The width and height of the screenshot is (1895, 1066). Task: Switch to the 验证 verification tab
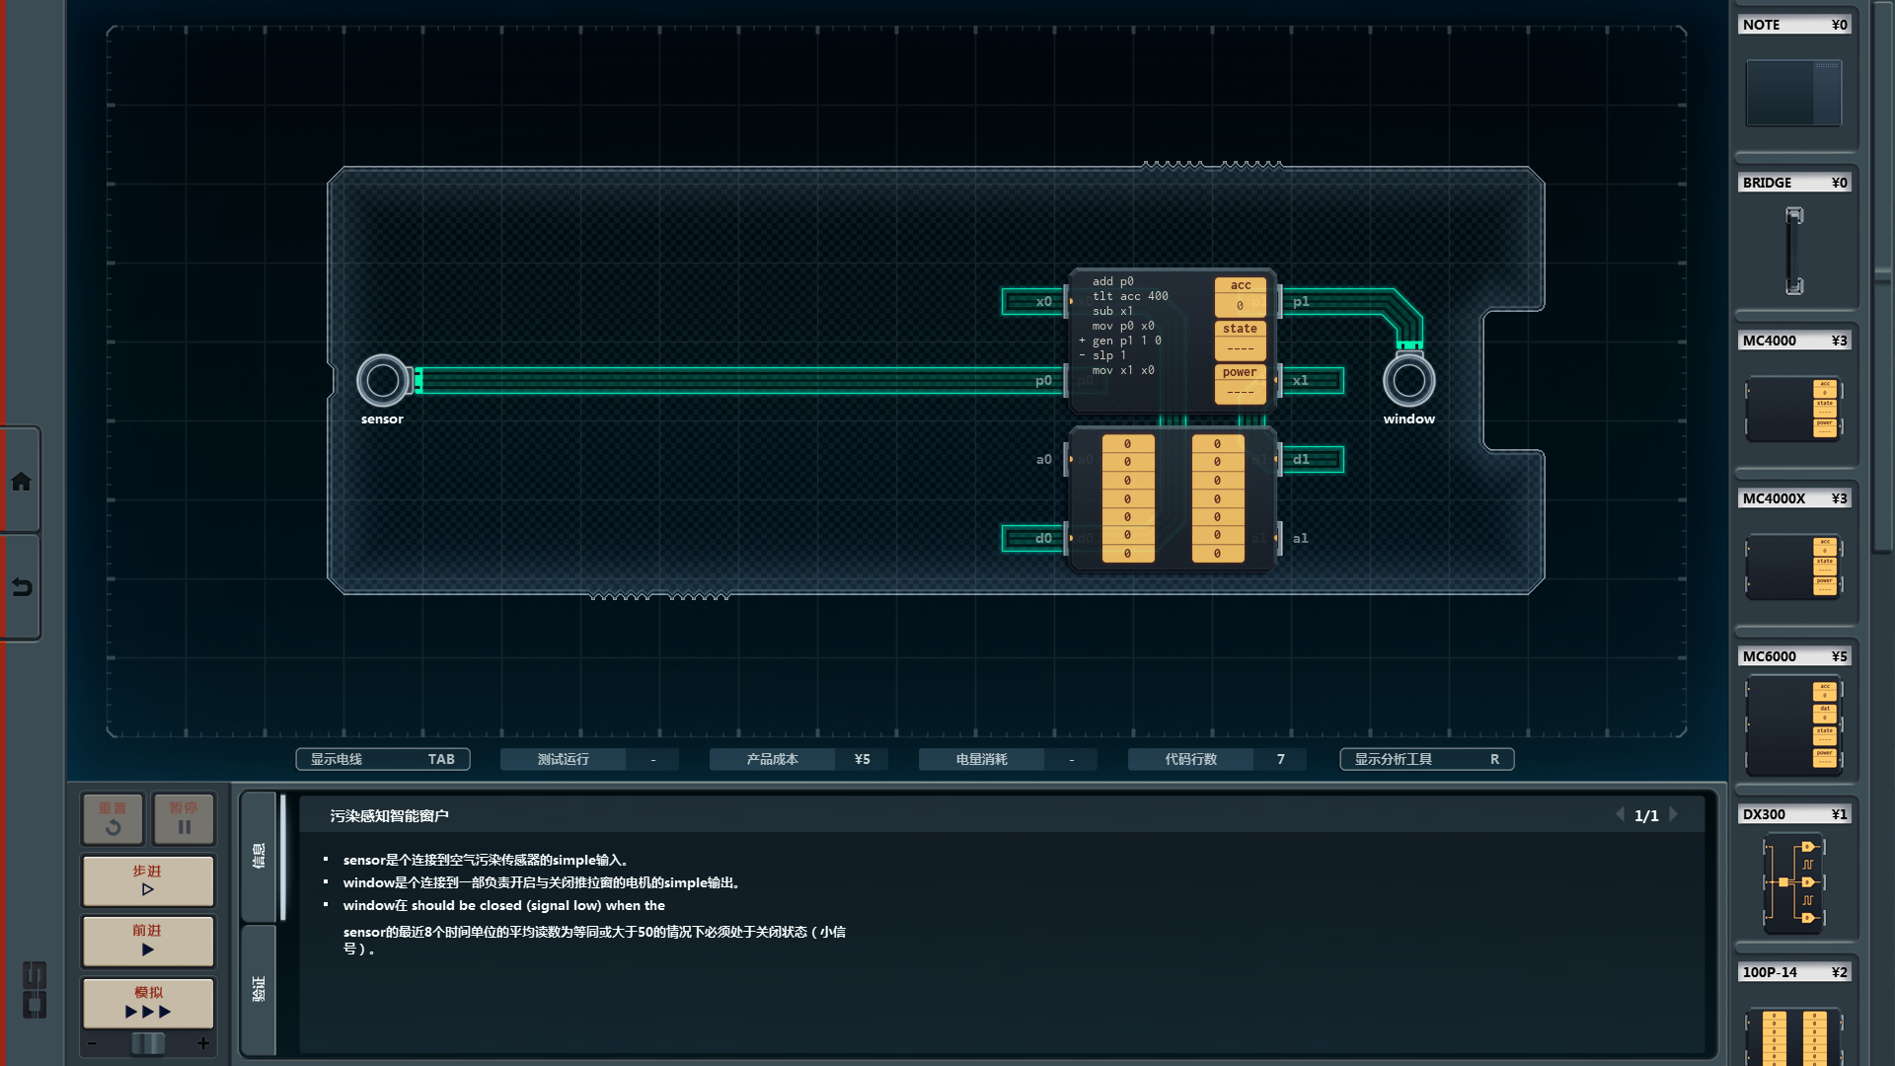[259, 989]
